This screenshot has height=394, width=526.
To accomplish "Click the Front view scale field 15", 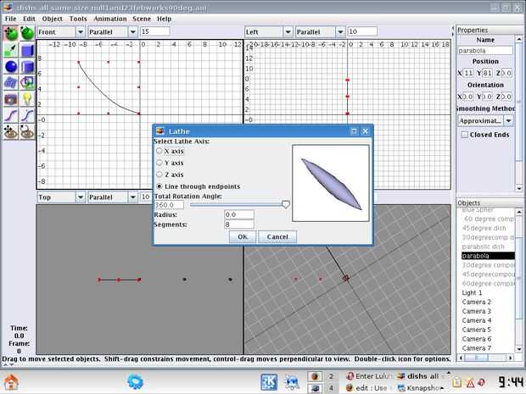I will tap(155, 31).
